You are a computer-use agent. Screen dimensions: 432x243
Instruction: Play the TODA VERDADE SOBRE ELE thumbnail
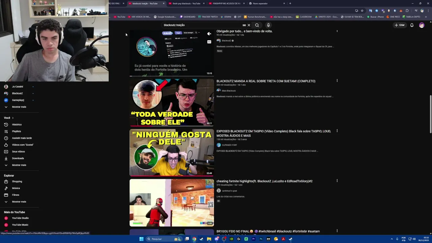point(172,103)
